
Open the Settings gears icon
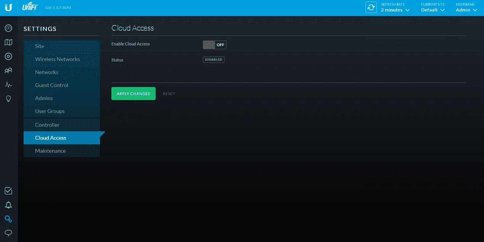8,219
